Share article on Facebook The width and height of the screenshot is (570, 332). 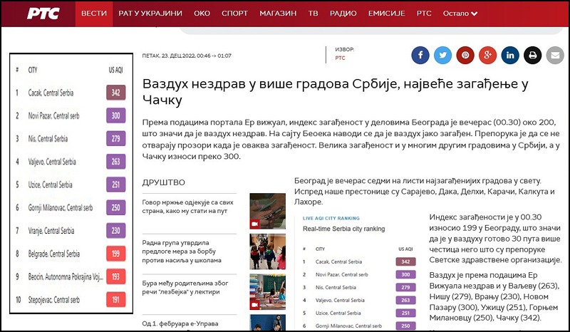point(420,56)
